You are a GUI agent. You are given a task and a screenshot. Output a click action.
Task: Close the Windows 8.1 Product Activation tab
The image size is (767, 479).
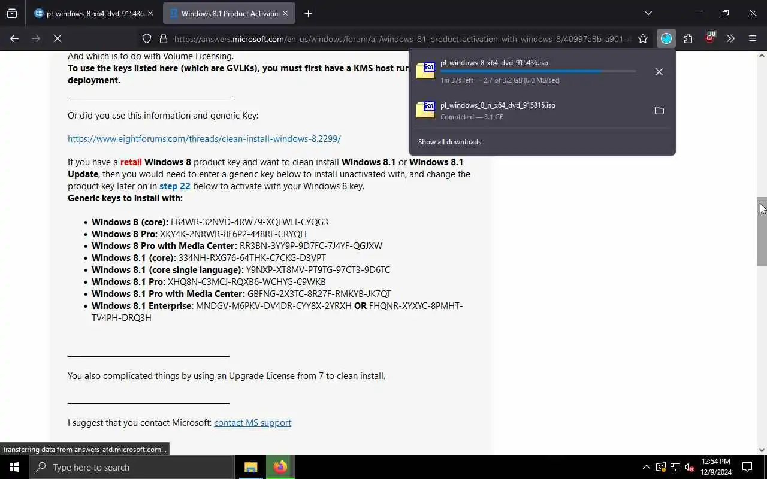[x=285, y=13]
